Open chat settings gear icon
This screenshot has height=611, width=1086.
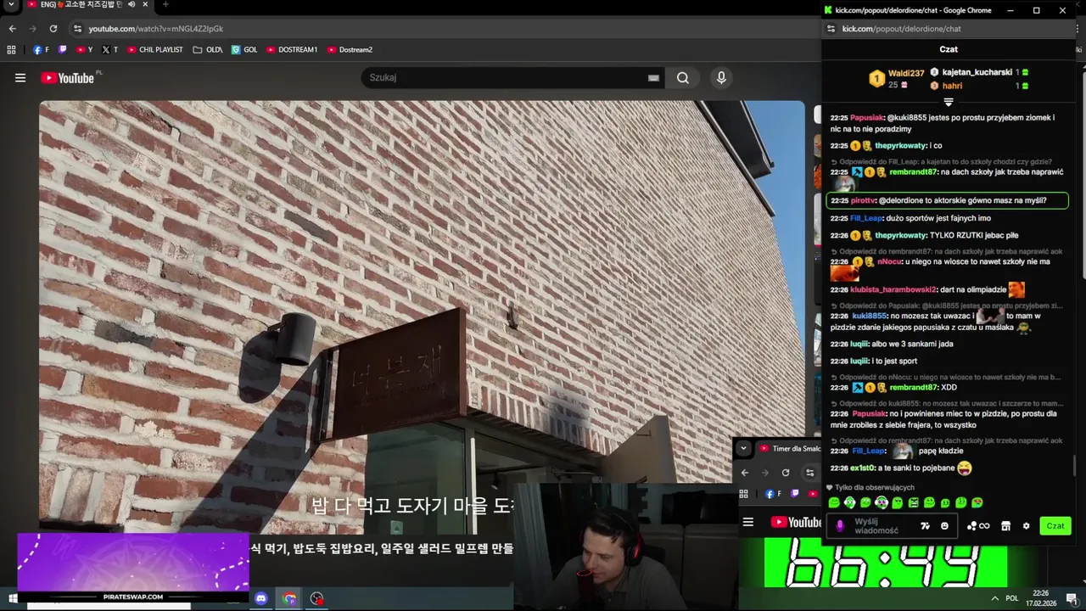[1026, 526]
